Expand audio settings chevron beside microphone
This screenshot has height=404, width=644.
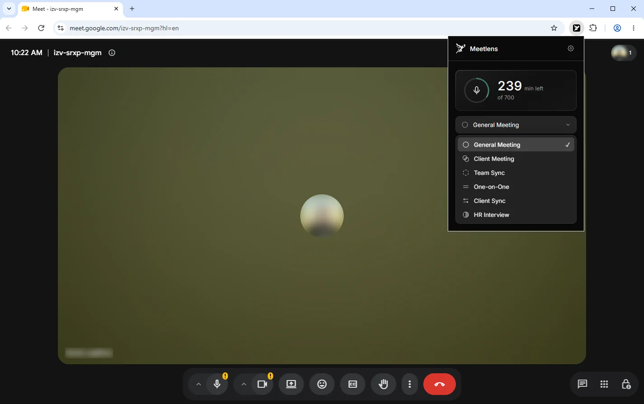(x=199, y=384)
